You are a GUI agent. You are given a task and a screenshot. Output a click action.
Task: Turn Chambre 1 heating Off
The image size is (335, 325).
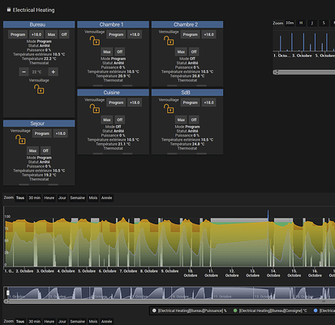120,51
